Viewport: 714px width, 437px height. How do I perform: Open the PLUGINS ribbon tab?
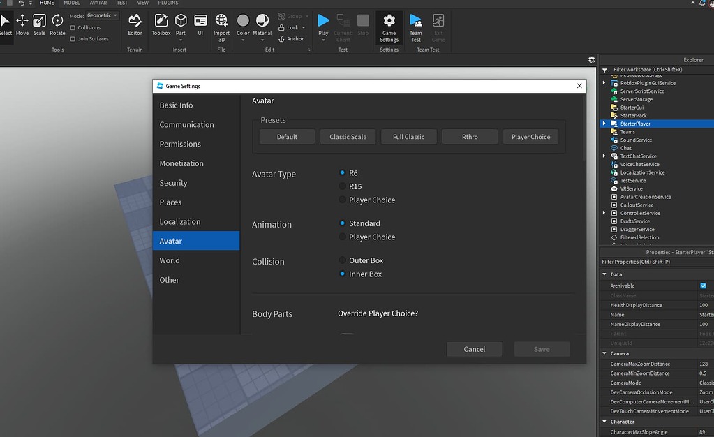point(168,3)
